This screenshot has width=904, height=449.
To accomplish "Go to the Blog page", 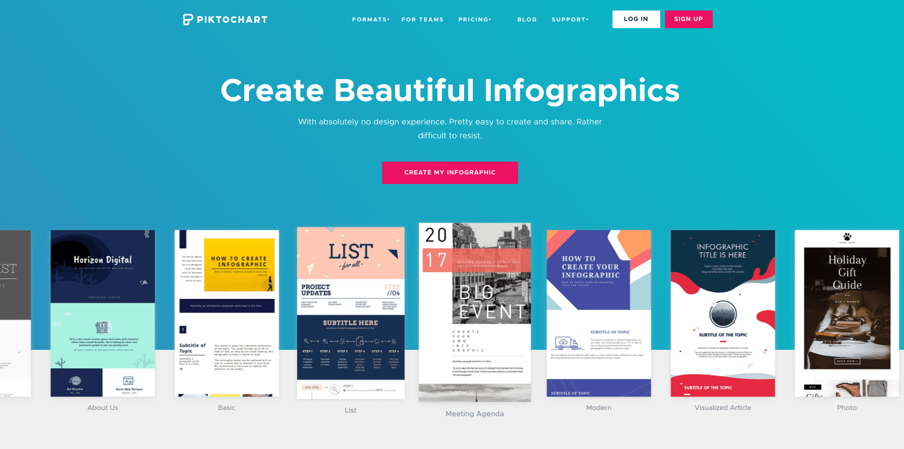I will [x=527, y=20].
